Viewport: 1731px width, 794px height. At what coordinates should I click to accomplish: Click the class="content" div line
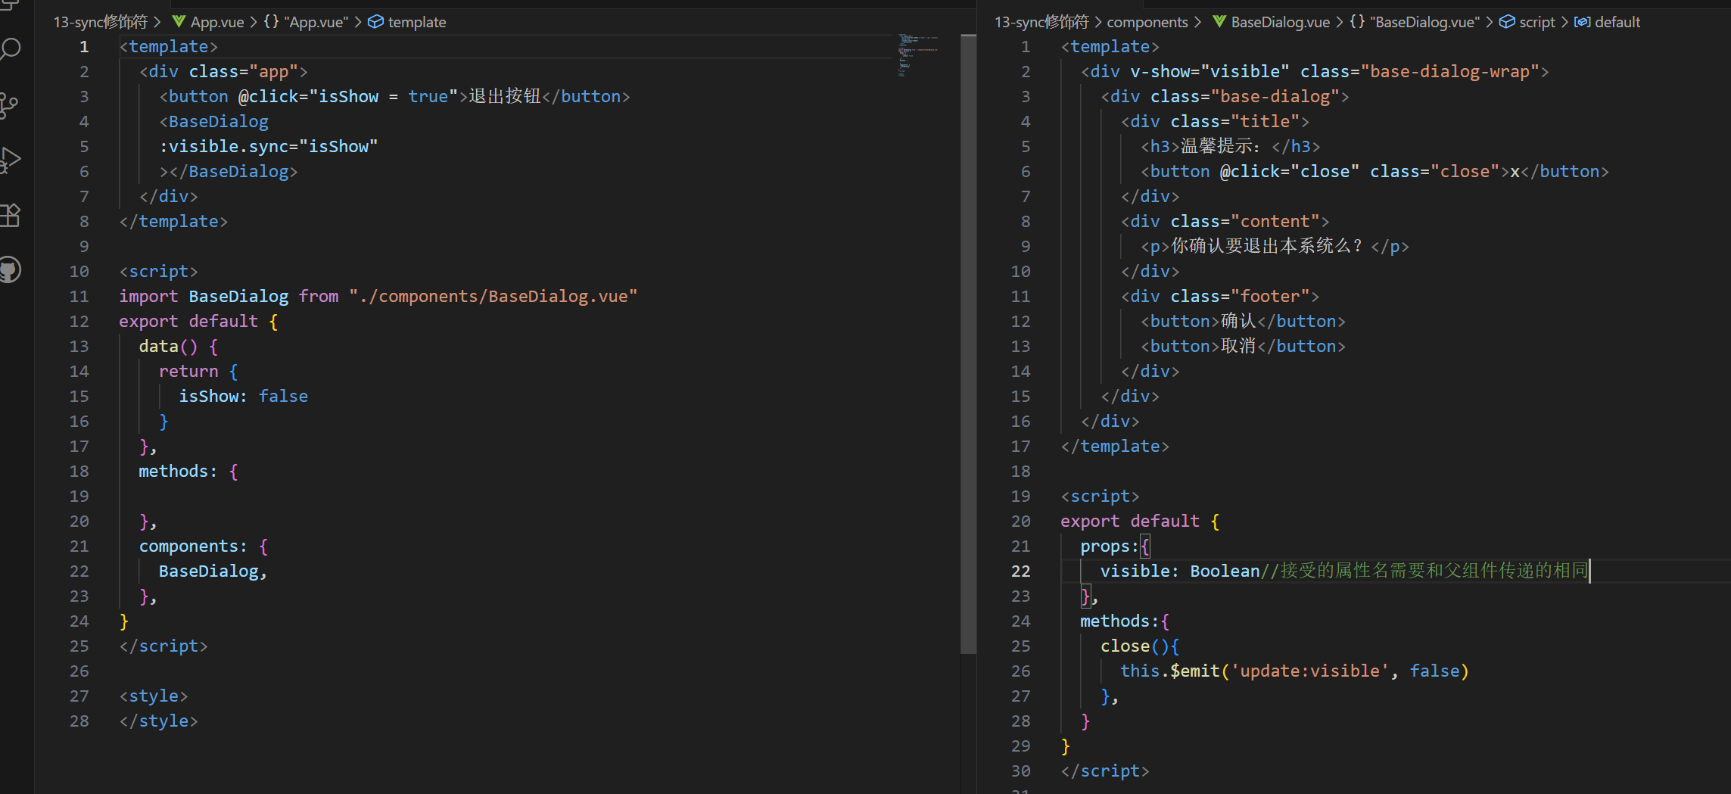[1225, 222]
